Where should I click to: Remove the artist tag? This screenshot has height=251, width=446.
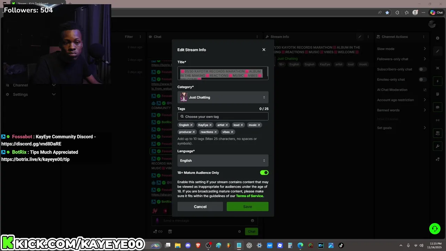pyautogui.click(x=227, y=125)
